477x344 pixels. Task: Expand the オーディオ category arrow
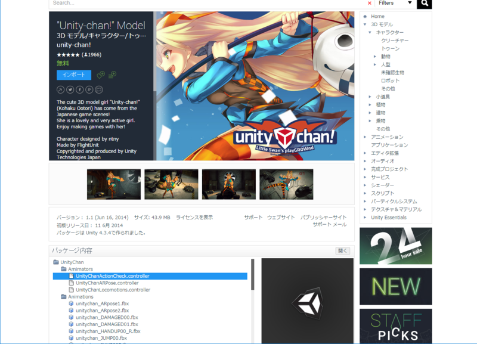pos(365,161)
